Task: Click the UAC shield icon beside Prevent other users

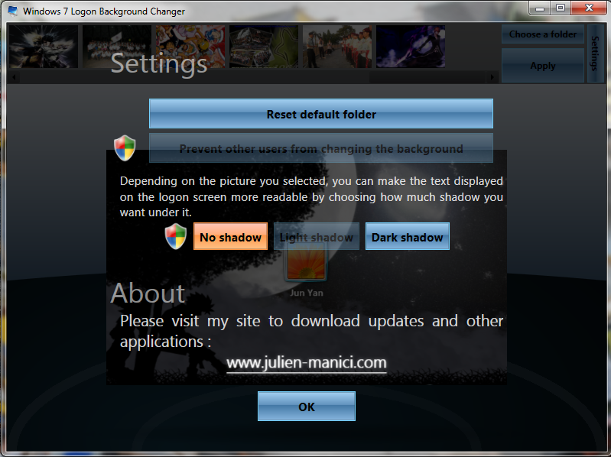Action: click(x=125, y=148)
